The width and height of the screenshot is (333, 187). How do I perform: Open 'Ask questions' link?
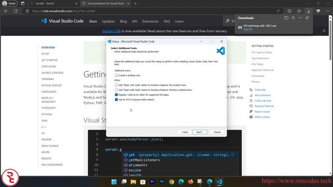coord(262,95)
